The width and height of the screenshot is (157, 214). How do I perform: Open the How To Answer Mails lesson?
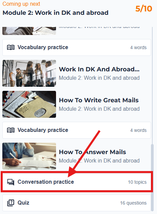93,152
